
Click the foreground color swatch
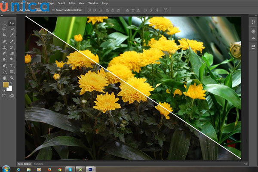6,85
